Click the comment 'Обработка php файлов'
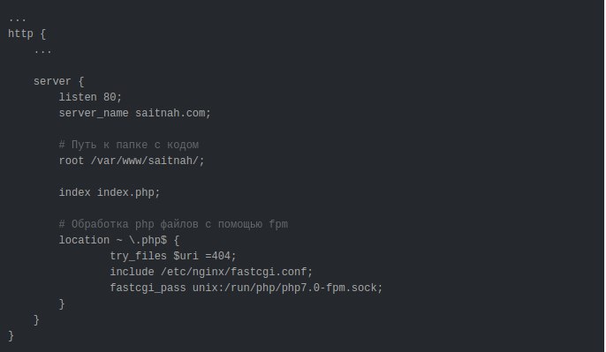This screenshot has height=352, width=606. (135, 224)
